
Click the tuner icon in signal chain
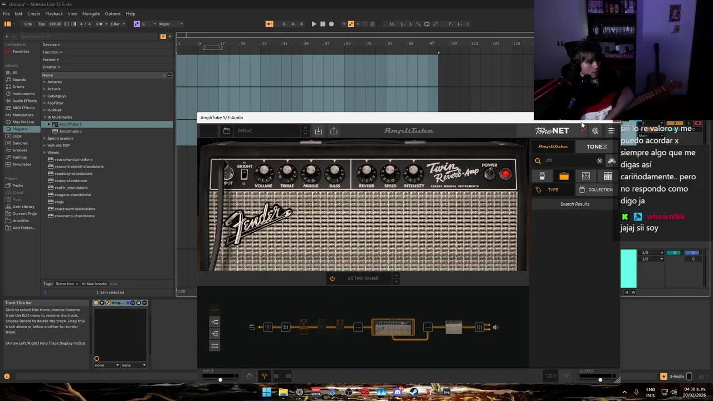(x=268, y=327)
